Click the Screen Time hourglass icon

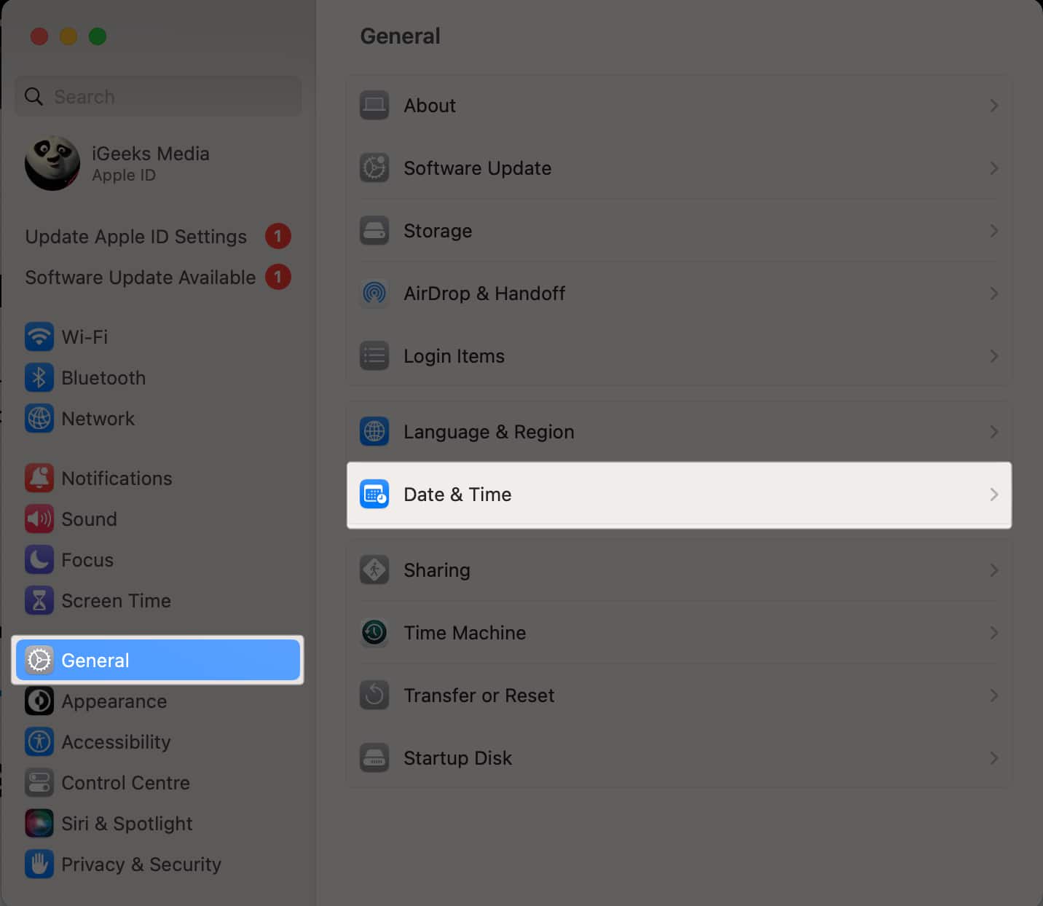click(x=39, y=600)
